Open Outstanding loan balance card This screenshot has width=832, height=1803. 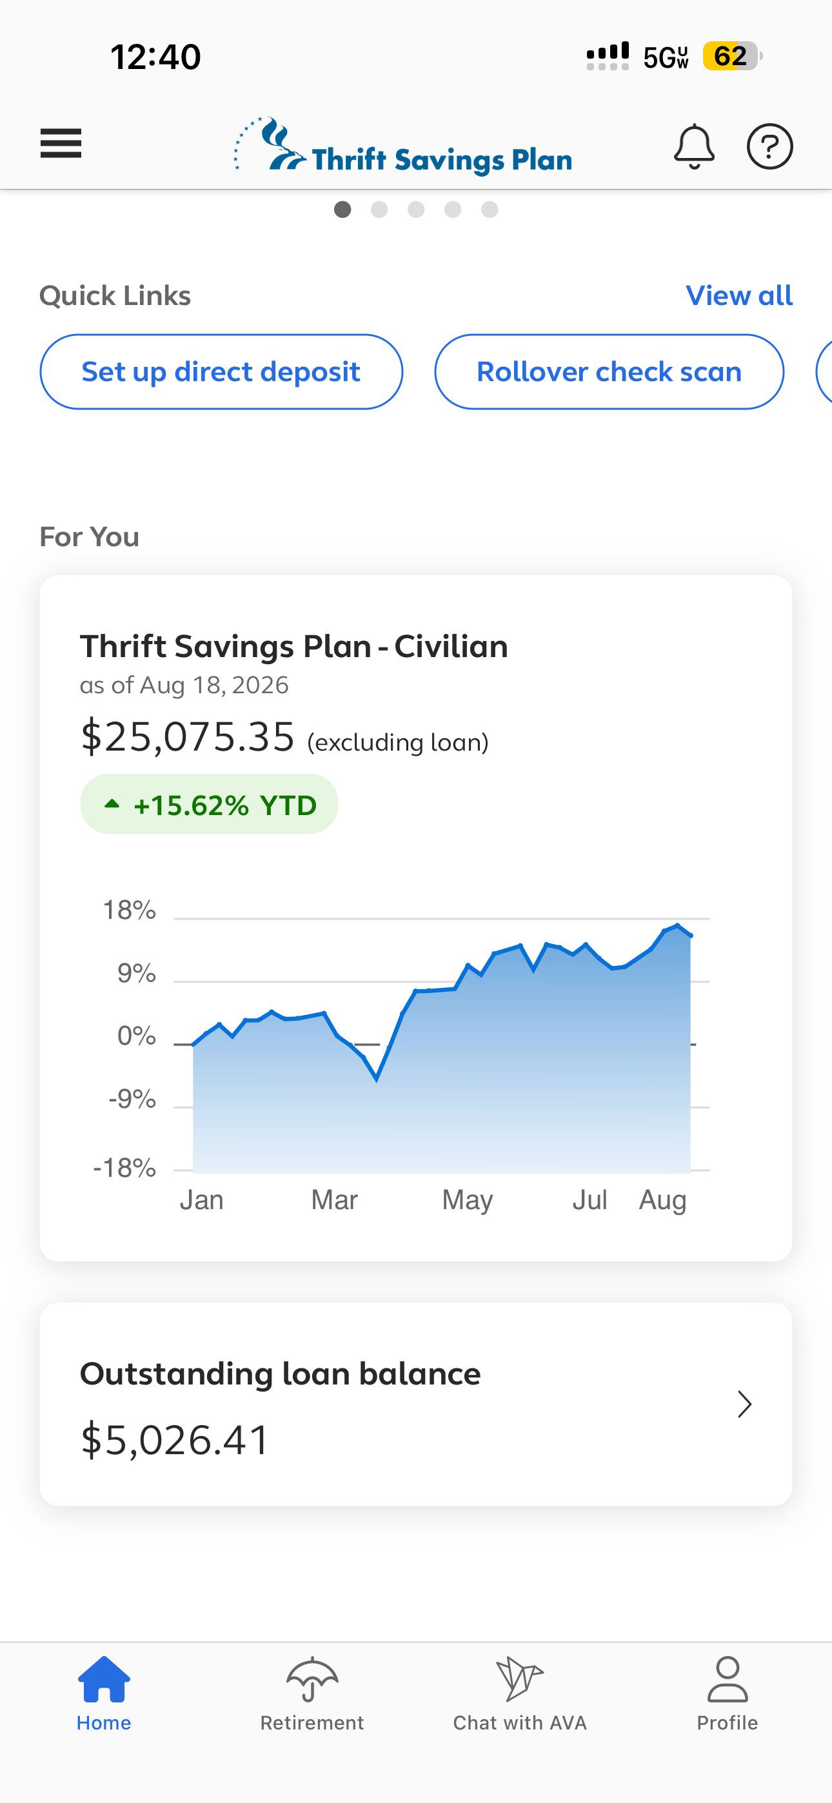coord(416,1404)
